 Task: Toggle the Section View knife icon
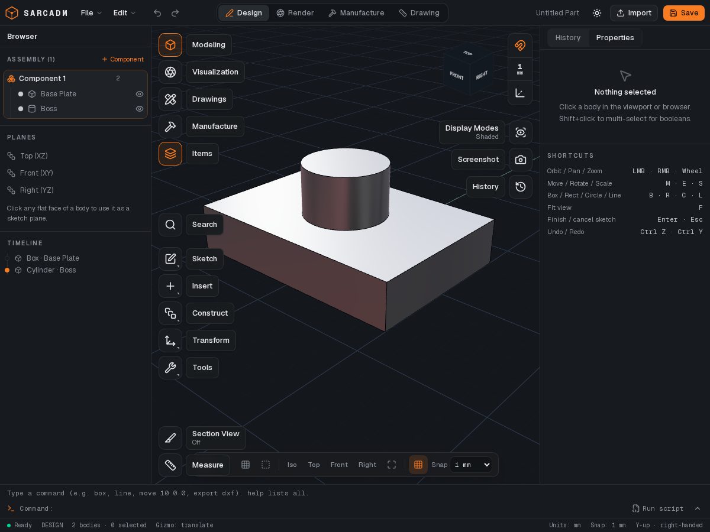pos(170,438)
